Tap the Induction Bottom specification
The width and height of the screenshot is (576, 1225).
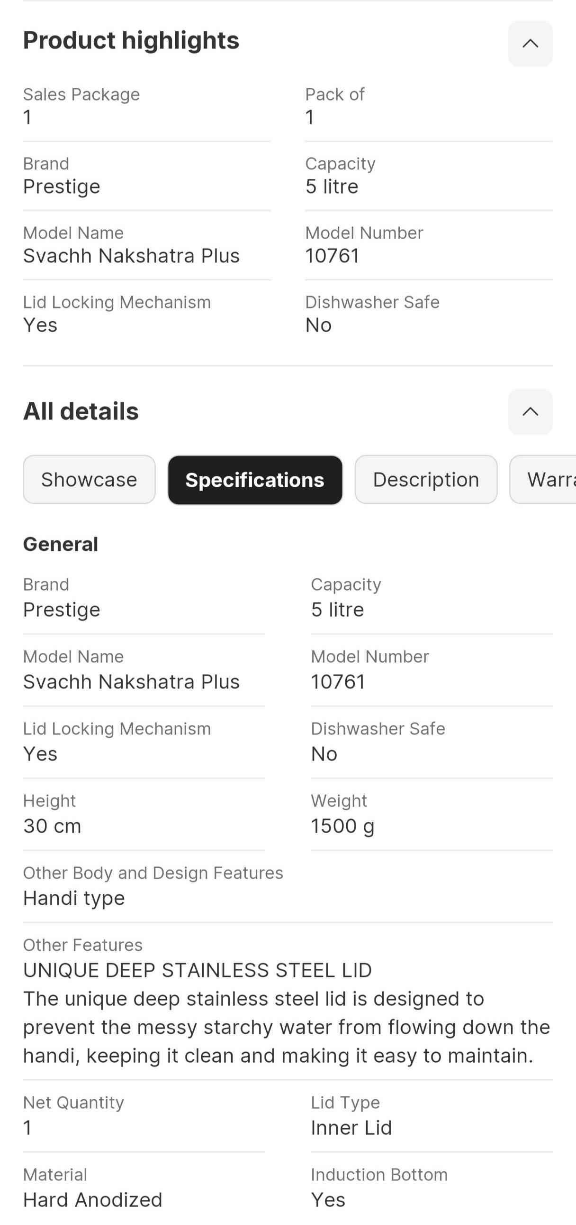(379, 1188)
